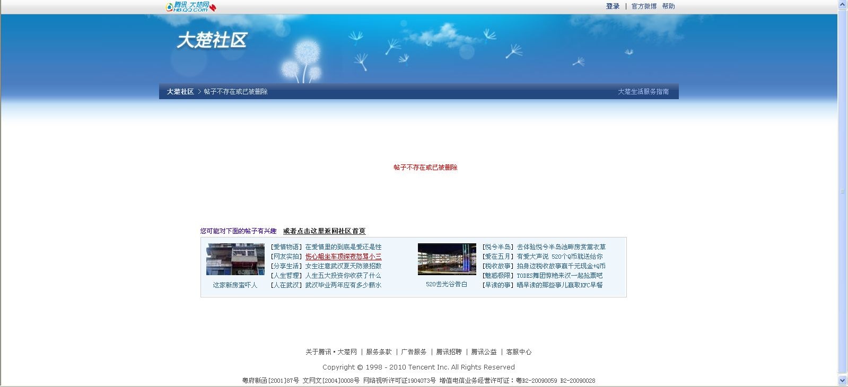
Task: Click the [早读的事] category tag
Action: pyautogui.click(x=498, y=285)
